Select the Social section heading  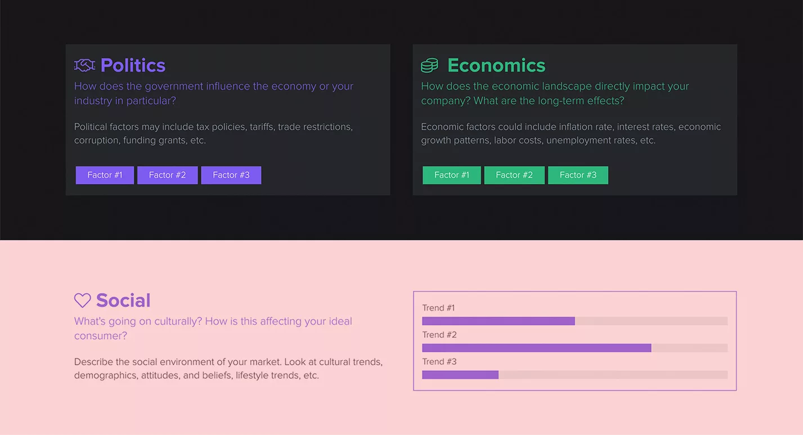coord(123,300)
